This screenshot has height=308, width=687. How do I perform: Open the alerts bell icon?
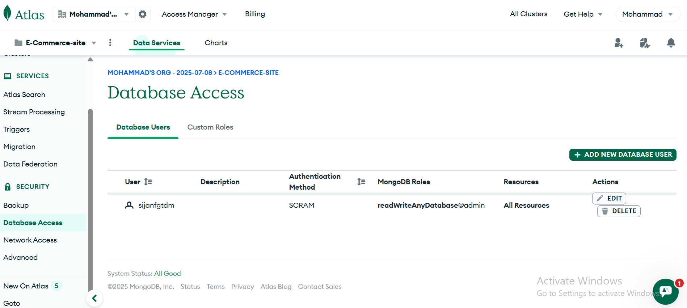[x=671, y=43]
